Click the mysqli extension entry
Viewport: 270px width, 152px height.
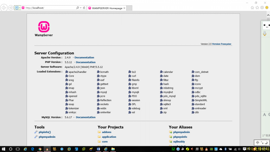pyautogui.click(x=134, y=92)
